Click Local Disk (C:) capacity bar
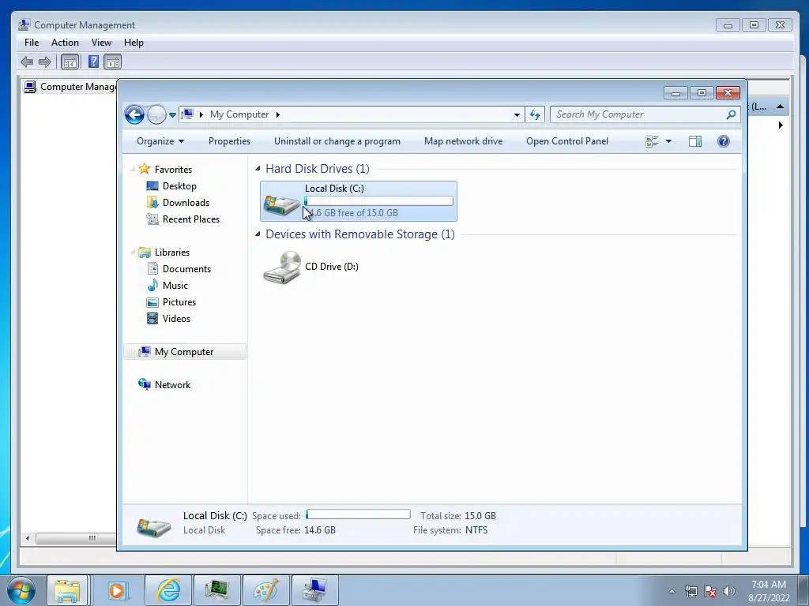The image size is (809, 606). [378, 201]
